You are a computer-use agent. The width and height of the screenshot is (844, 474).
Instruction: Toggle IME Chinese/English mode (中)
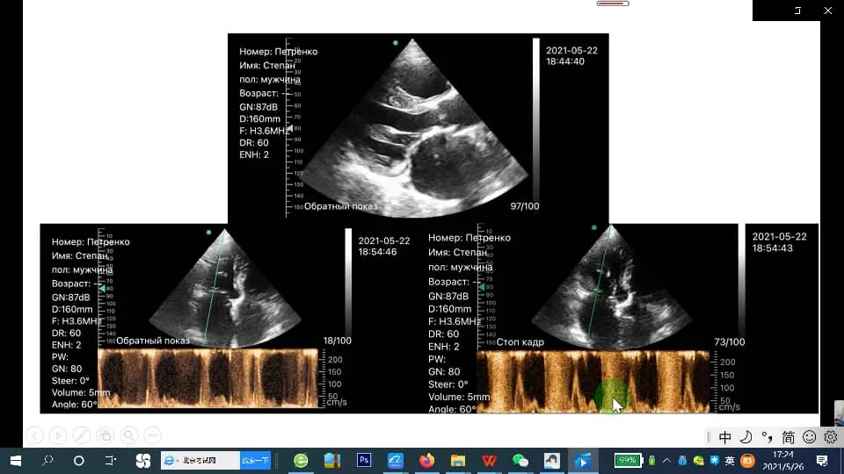pyautogui.click(x=724, y=437)
